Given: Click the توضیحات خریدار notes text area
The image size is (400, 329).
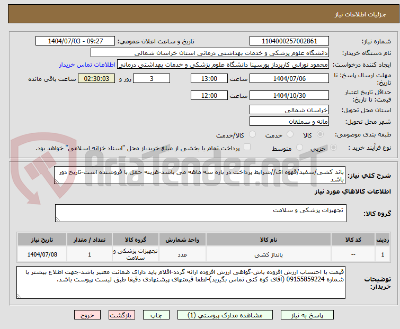Looking at the screenshot, I should coord(180,282).
